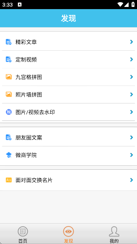This screenshot has width=137, height=244.
Task: Tap the document icon beside 定制视频
Action: 9,59
